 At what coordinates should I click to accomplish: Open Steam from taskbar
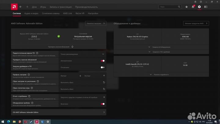(x=31, y=122)
